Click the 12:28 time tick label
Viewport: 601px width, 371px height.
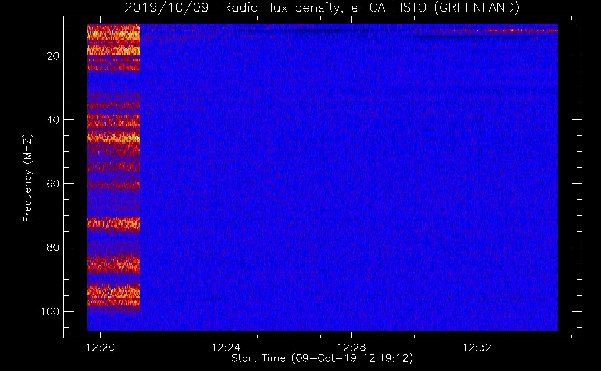[351, 348]
